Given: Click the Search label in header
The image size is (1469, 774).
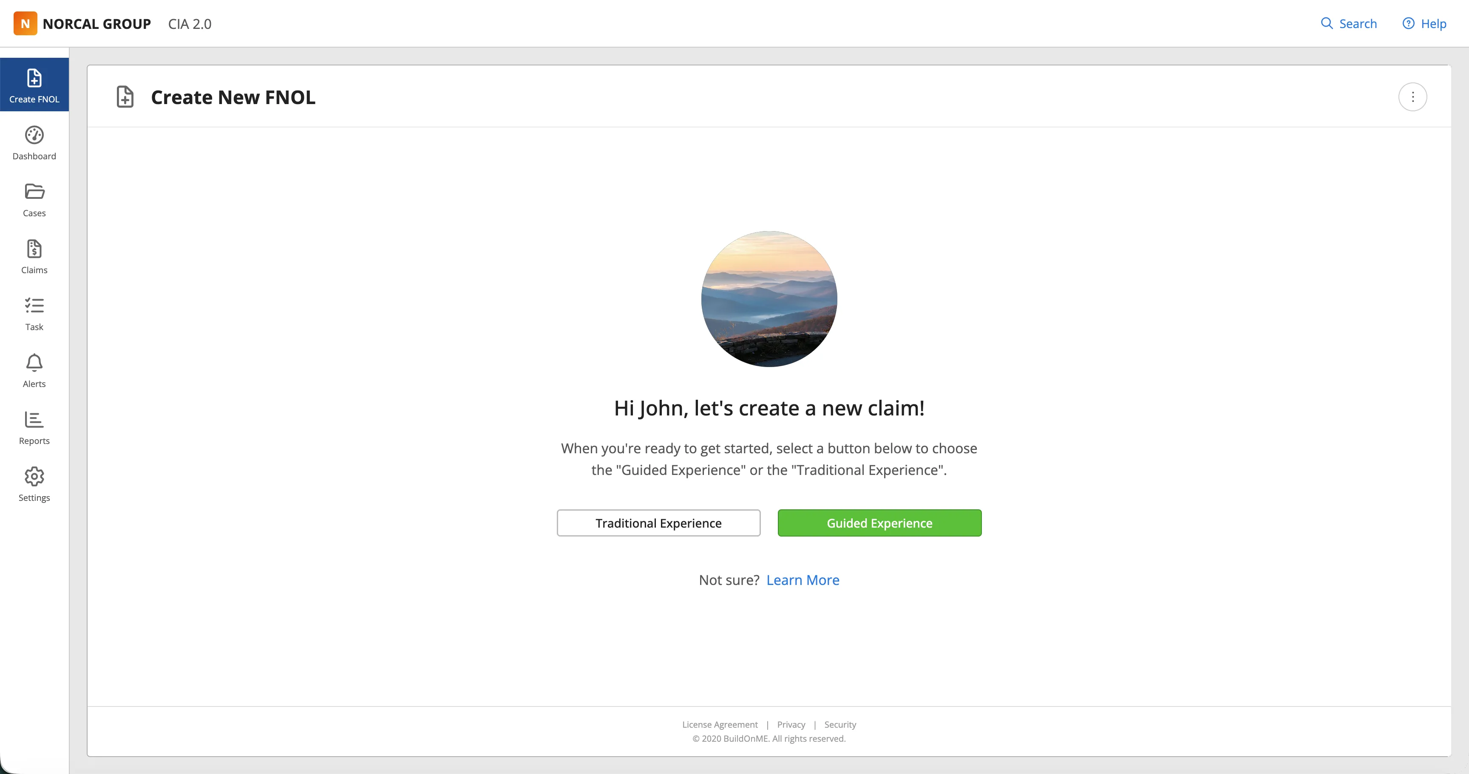Looking at the screenshot, I should [1358, 23].
